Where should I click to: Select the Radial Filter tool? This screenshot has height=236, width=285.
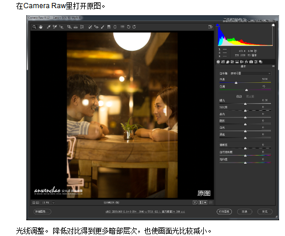(115, 27)
